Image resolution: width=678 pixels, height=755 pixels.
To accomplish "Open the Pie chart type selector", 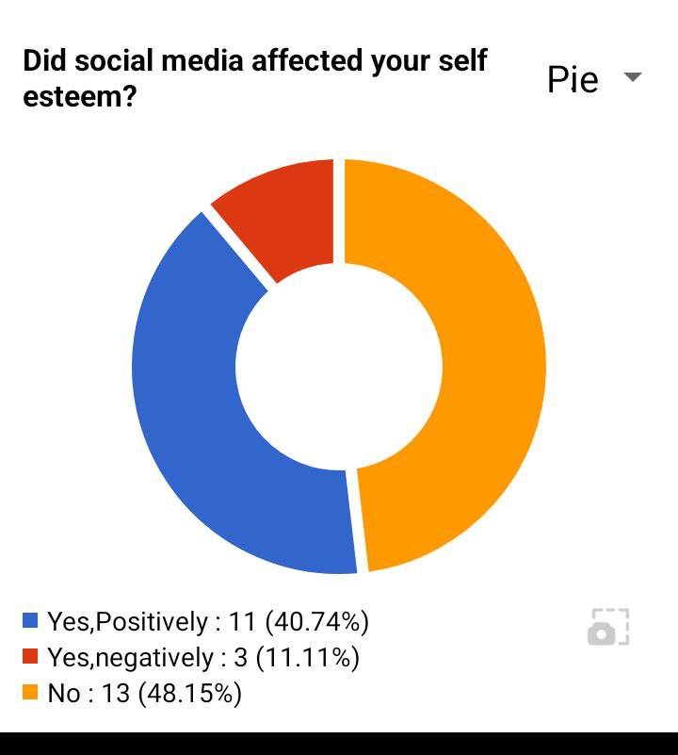I will point(573,79).
